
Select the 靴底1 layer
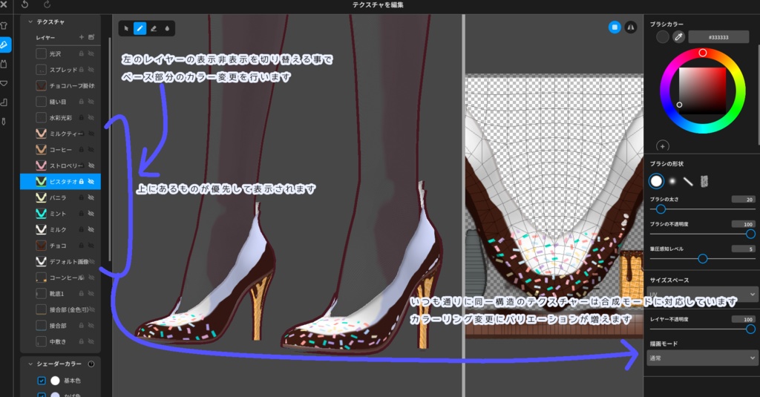pyautogui.click(x=61, y=294)
